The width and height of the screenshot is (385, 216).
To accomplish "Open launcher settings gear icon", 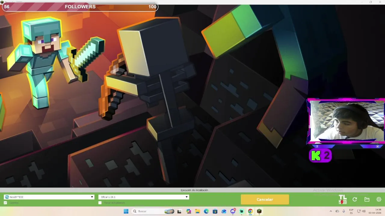I will tap(379, 199).
